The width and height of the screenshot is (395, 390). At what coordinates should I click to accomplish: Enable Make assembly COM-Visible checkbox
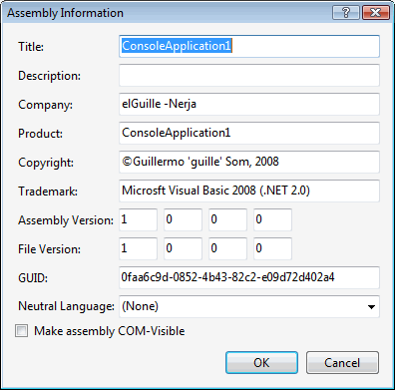[x=22, y=331]
